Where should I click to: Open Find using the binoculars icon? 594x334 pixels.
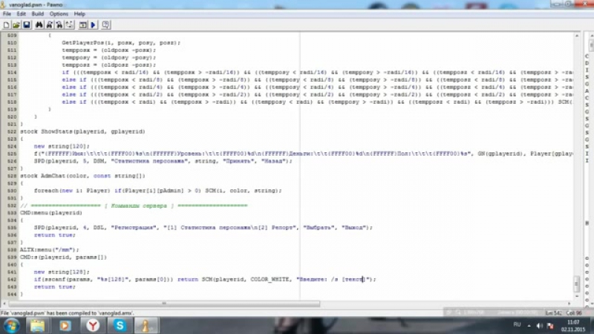pyautogui.click(x=39, y=25)
